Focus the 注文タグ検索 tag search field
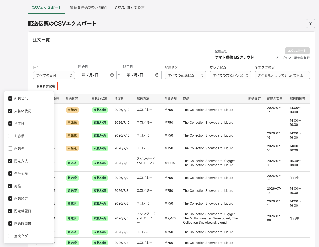 pyautogui.click(x=282, y=75)
